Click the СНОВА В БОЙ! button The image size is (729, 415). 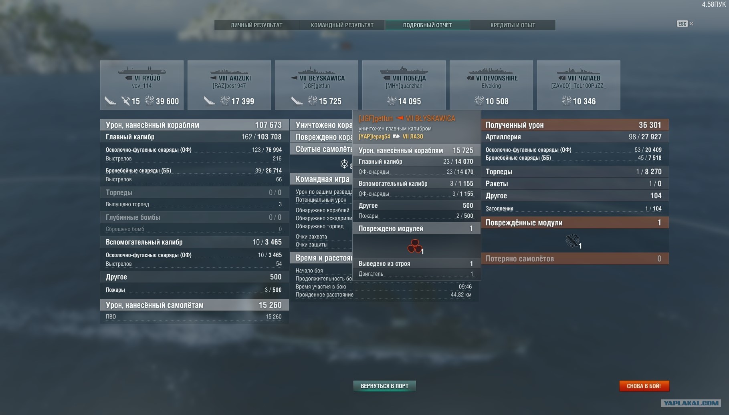click(644, 386)
